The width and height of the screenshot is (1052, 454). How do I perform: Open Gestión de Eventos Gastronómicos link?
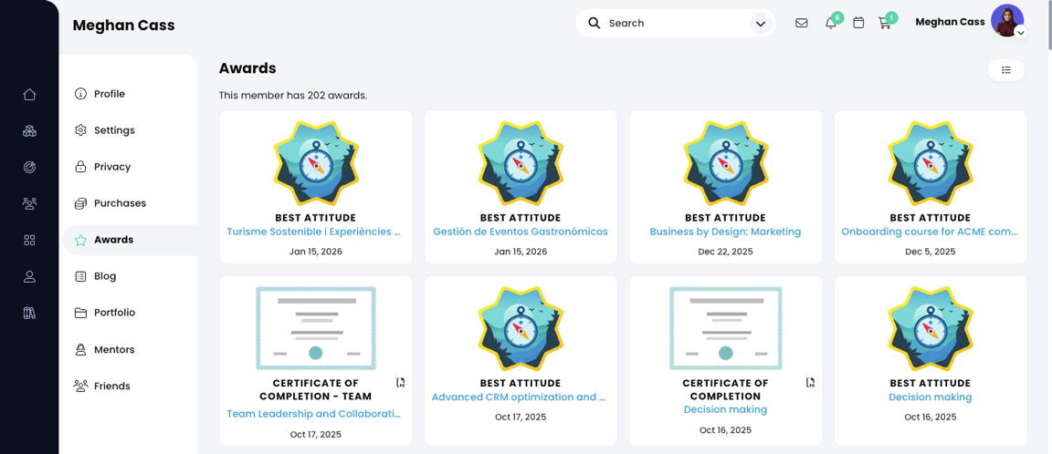[521, 232]
